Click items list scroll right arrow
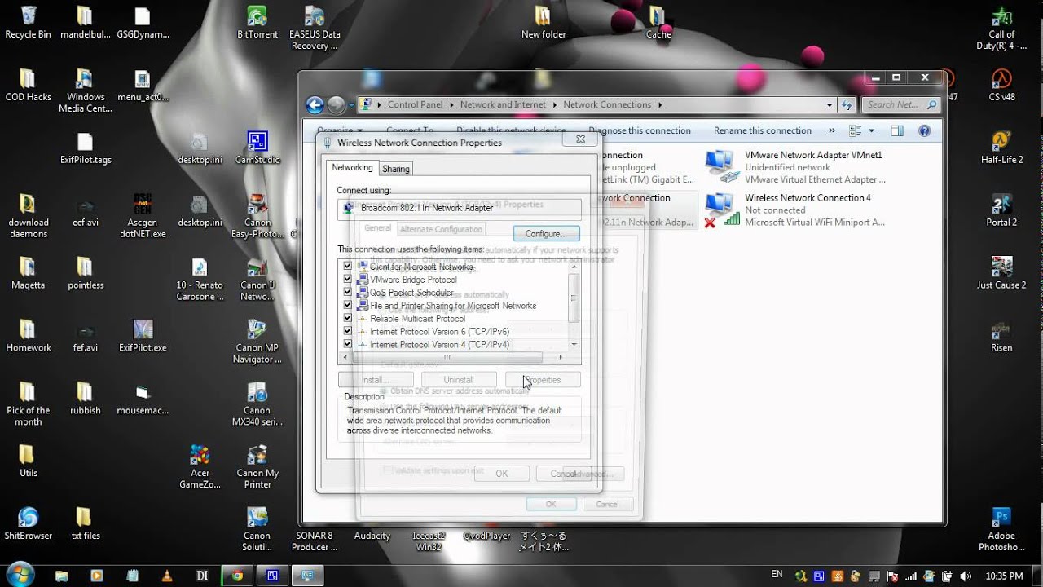Image resolution: width=1043 pixels, height=587 pixels. coord(561,357)
